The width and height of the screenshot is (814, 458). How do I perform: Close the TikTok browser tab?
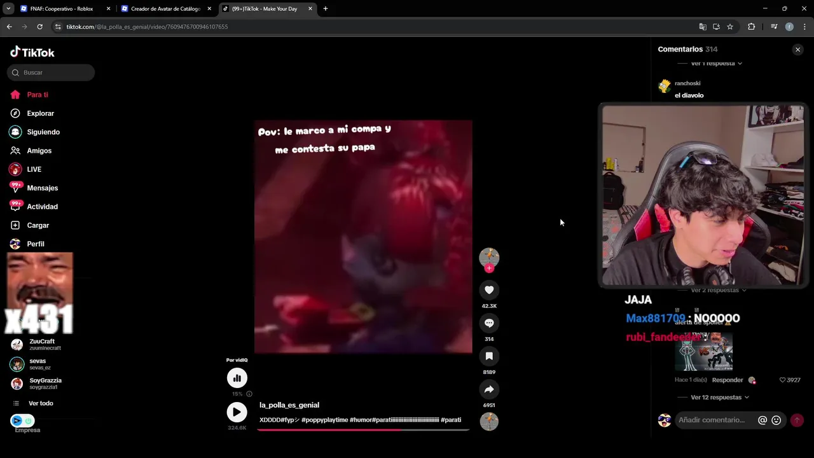coord(310,9)
